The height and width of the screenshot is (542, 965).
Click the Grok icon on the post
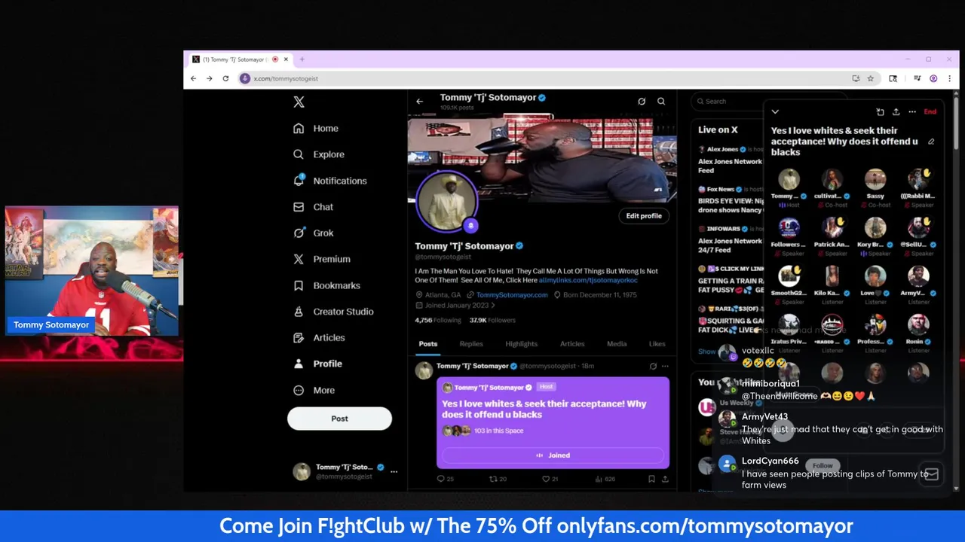(x=653, y=367)
